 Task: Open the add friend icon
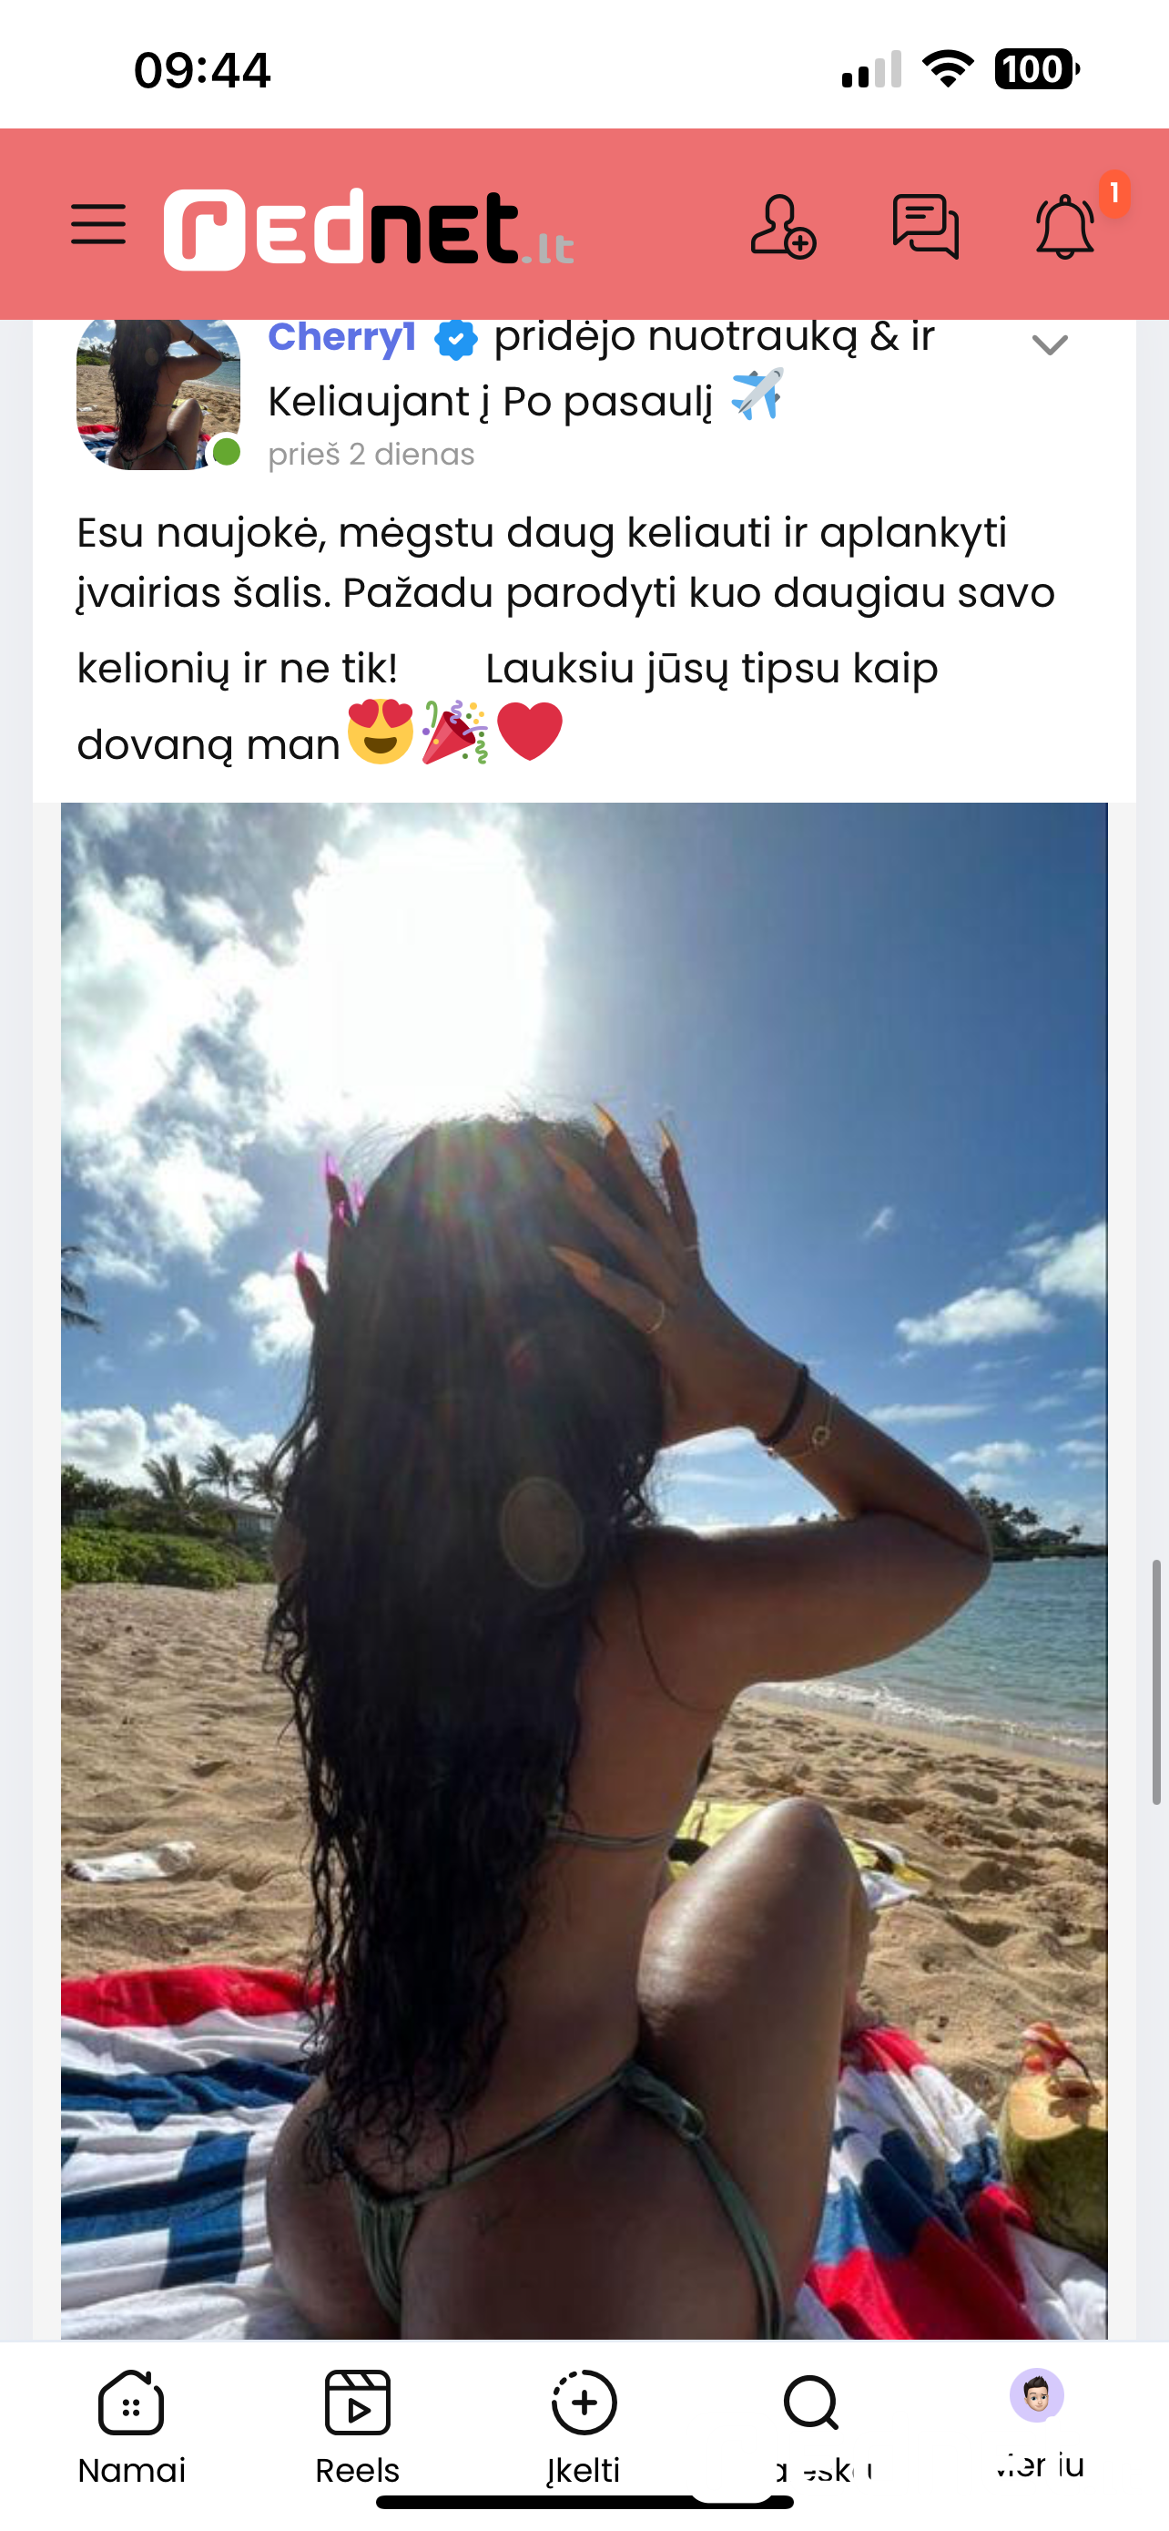click(782, 227)
